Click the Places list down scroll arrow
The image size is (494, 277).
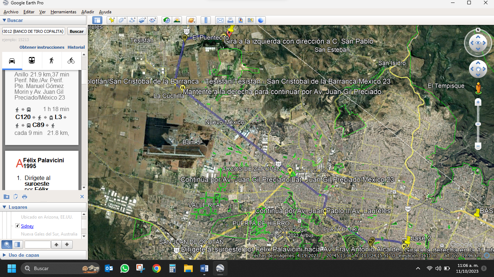click(x=84, y=236)
